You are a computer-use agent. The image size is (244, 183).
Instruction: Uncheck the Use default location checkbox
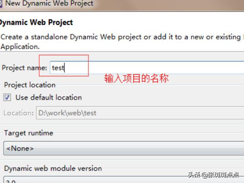(7, 98)
